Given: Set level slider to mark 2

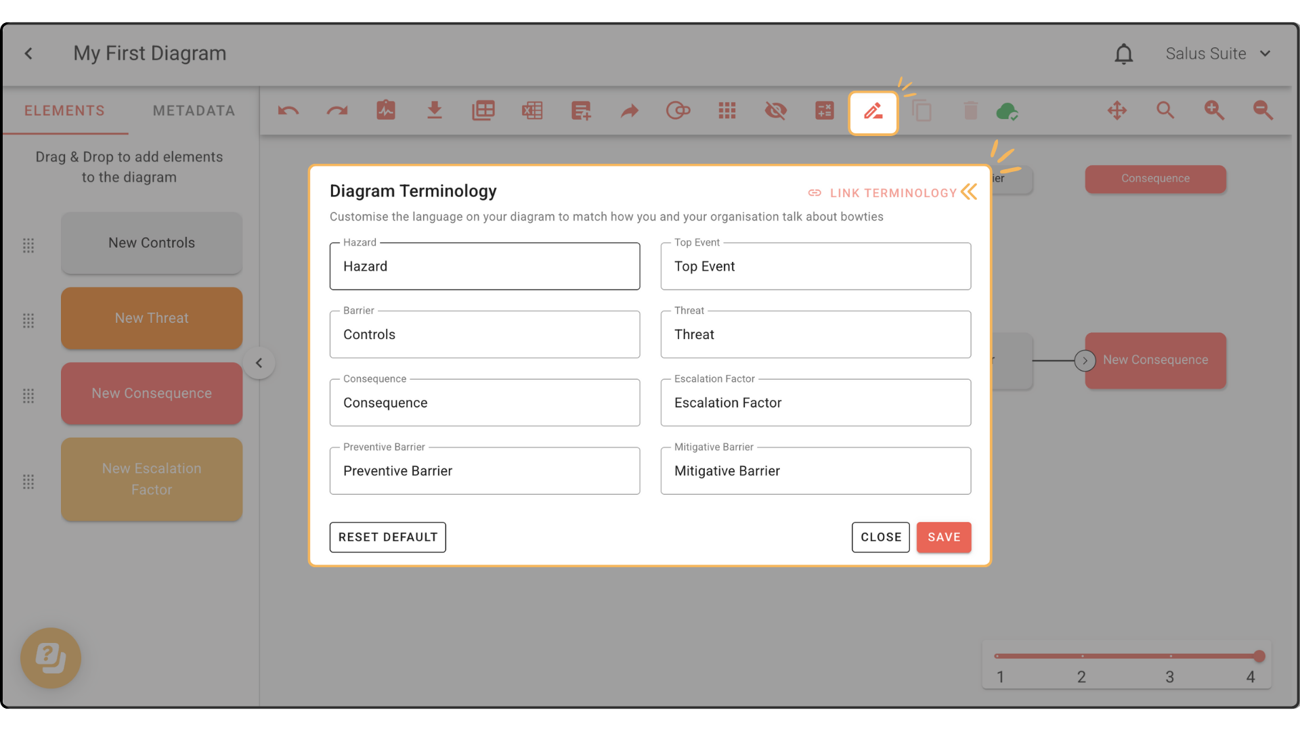Looking at the screenshot, I should 1082,656.
